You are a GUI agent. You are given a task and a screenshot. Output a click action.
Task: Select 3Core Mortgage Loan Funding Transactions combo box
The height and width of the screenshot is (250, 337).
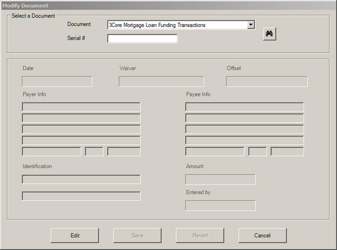(181, 25)
